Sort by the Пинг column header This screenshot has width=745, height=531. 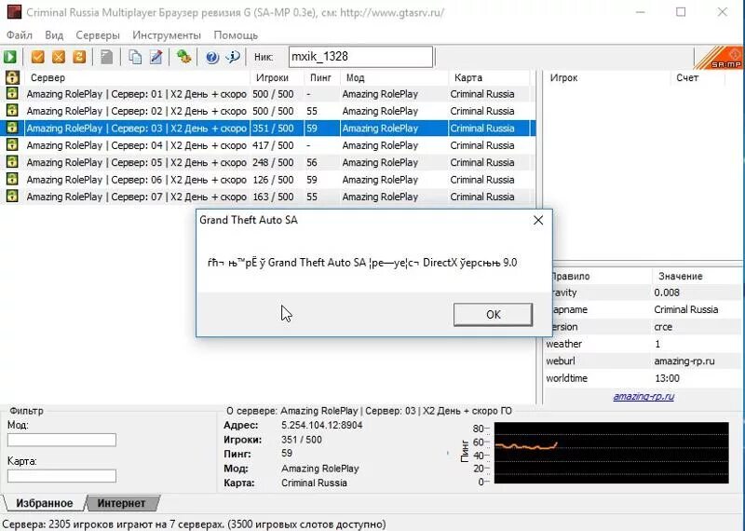pos(322,77)
